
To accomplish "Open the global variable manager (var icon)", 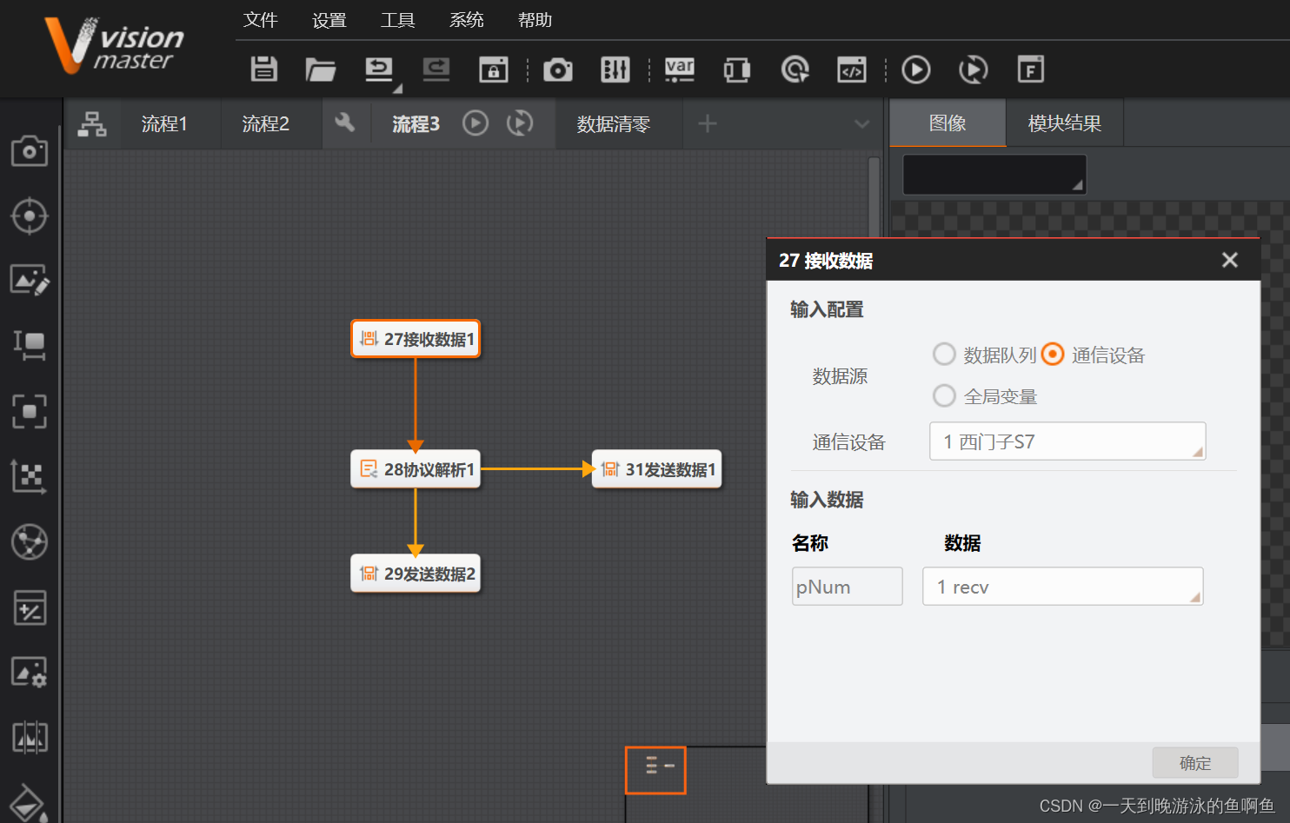I will 679,70.
